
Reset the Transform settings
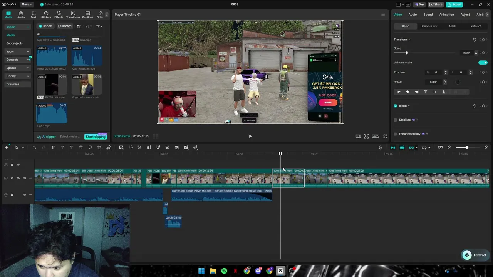coord(475,40)
